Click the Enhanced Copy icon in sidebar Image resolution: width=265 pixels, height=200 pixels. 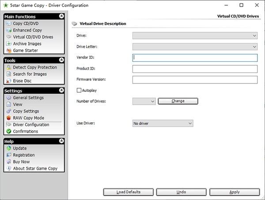coord(9,30)
